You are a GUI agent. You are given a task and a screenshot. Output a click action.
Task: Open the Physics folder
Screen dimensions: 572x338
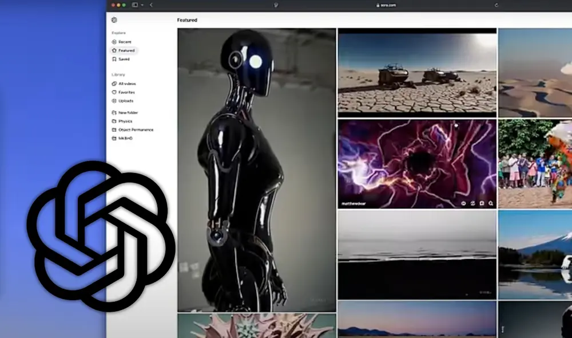(125, 121)
